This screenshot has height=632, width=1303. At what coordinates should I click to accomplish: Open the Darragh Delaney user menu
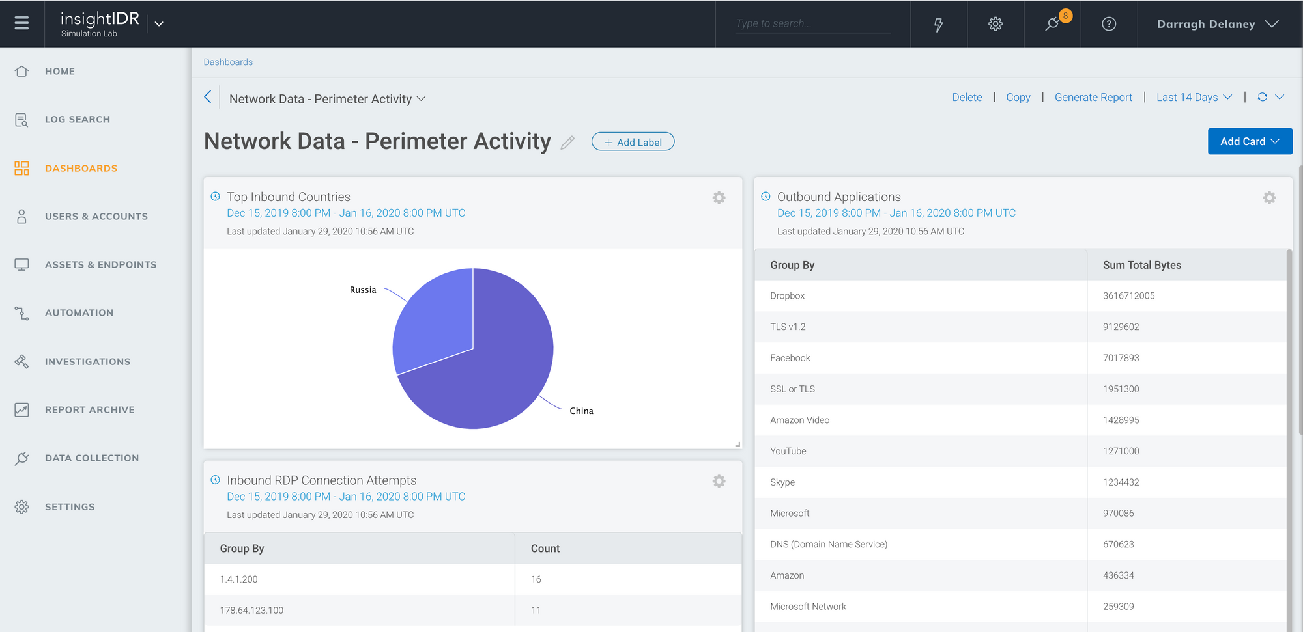(1217, 24)
